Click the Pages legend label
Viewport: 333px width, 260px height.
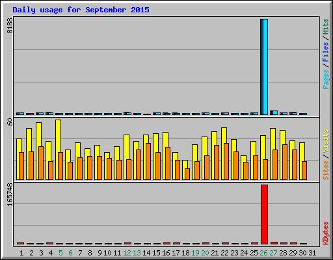[326, 79]
